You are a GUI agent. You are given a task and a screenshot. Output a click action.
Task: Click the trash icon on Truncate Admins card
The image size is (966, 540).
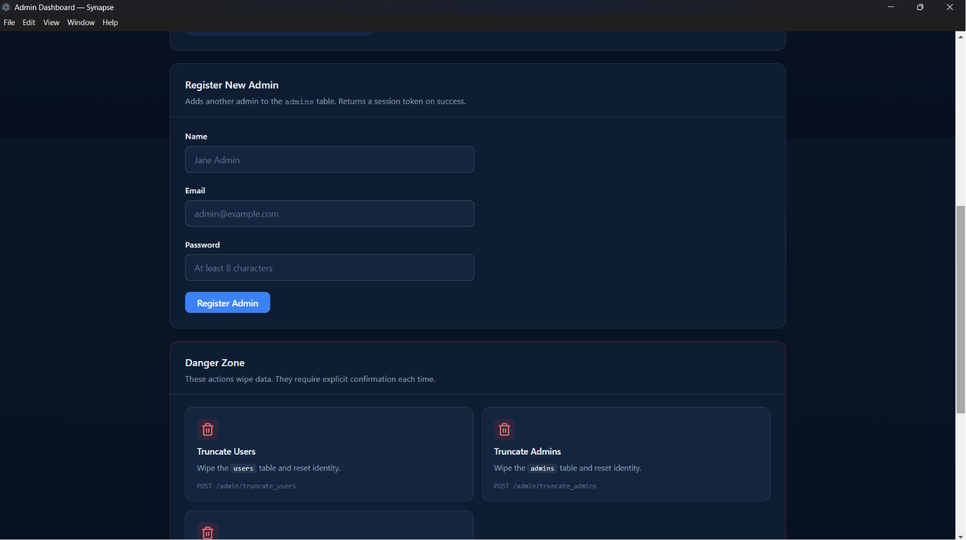(504, 429)
